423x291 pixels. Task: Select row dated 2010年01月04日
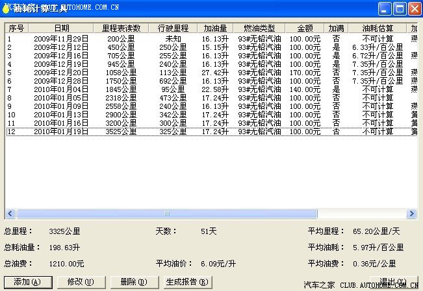(212, 89)
